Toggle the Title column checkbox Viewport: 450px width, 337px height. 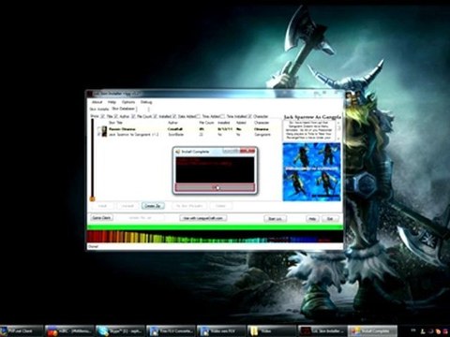pyautogui.click(x=103, y=116)
